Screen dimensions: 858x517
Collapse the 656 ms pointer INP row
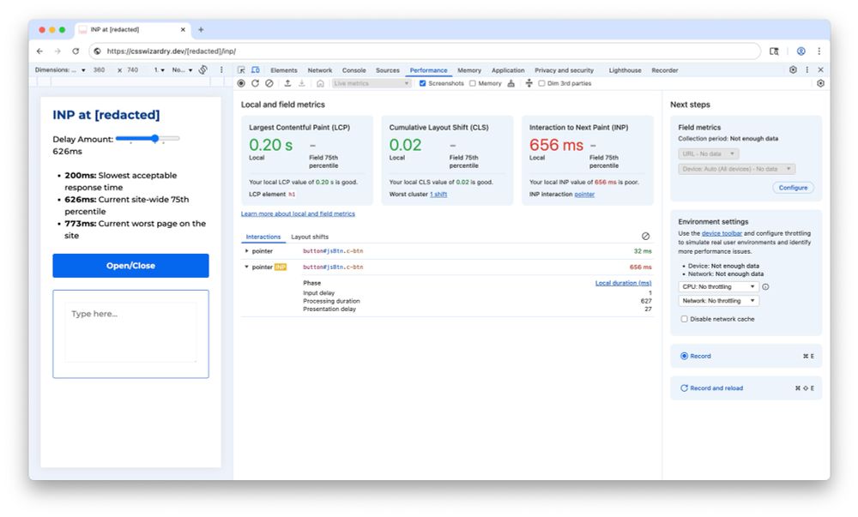[247, 267]
